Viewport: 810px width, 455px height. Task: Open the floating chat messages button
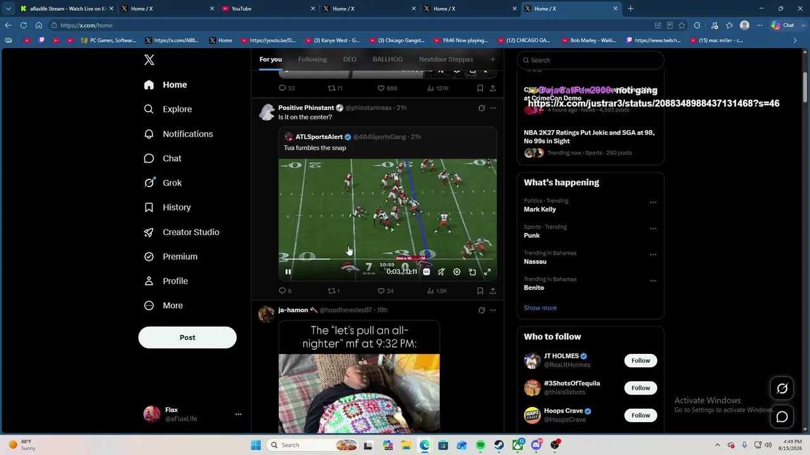click(x=782, y=417)
